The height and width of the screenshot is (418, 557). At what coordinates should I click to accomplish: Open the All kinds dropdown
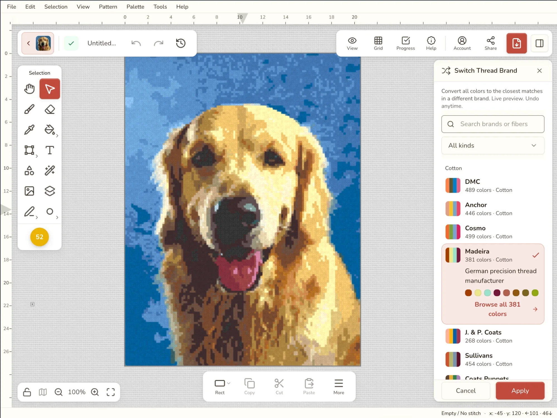click(x=493, y=145)
